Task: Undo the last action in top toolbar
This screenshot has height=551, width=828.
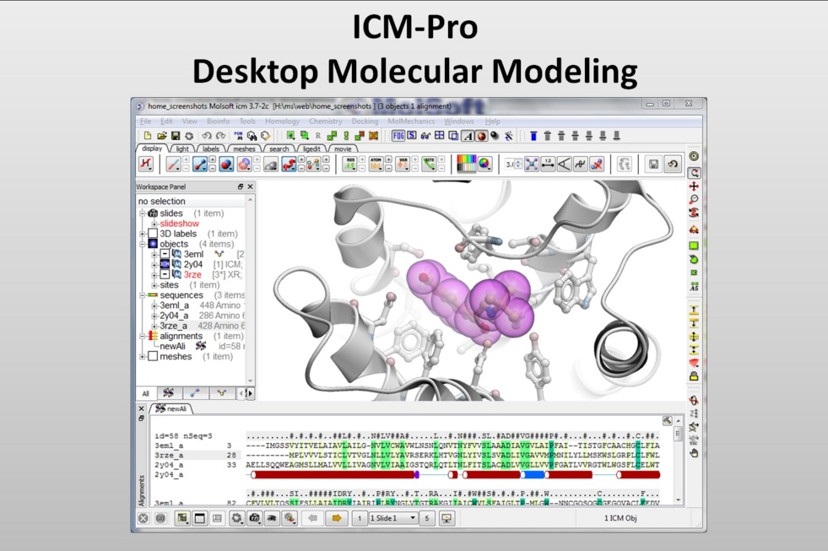Action: coord(207,136)
